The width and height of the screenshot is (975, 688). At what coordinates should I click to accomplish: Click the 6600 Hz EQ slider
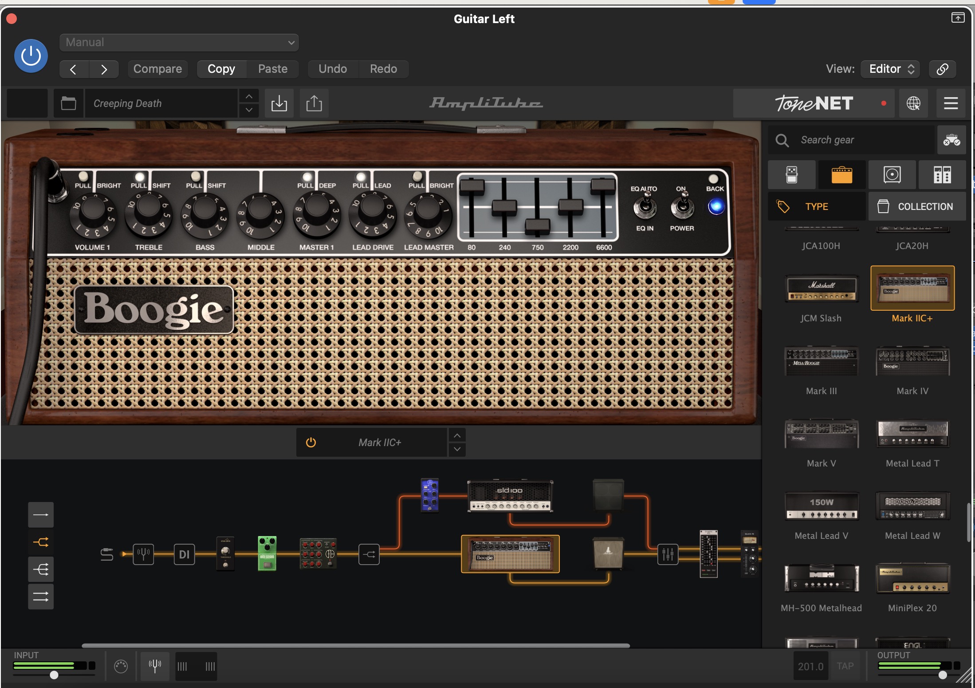tap(603, 186)
